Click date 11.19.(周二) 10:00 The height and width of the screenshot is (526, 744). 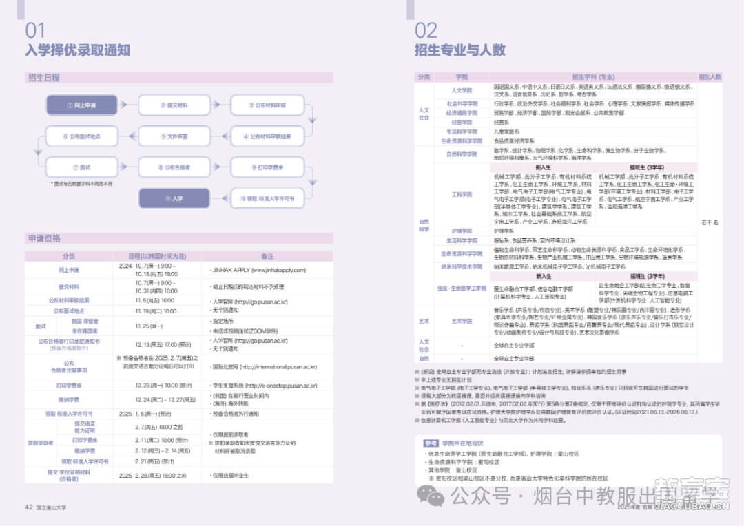coord(156,311)
